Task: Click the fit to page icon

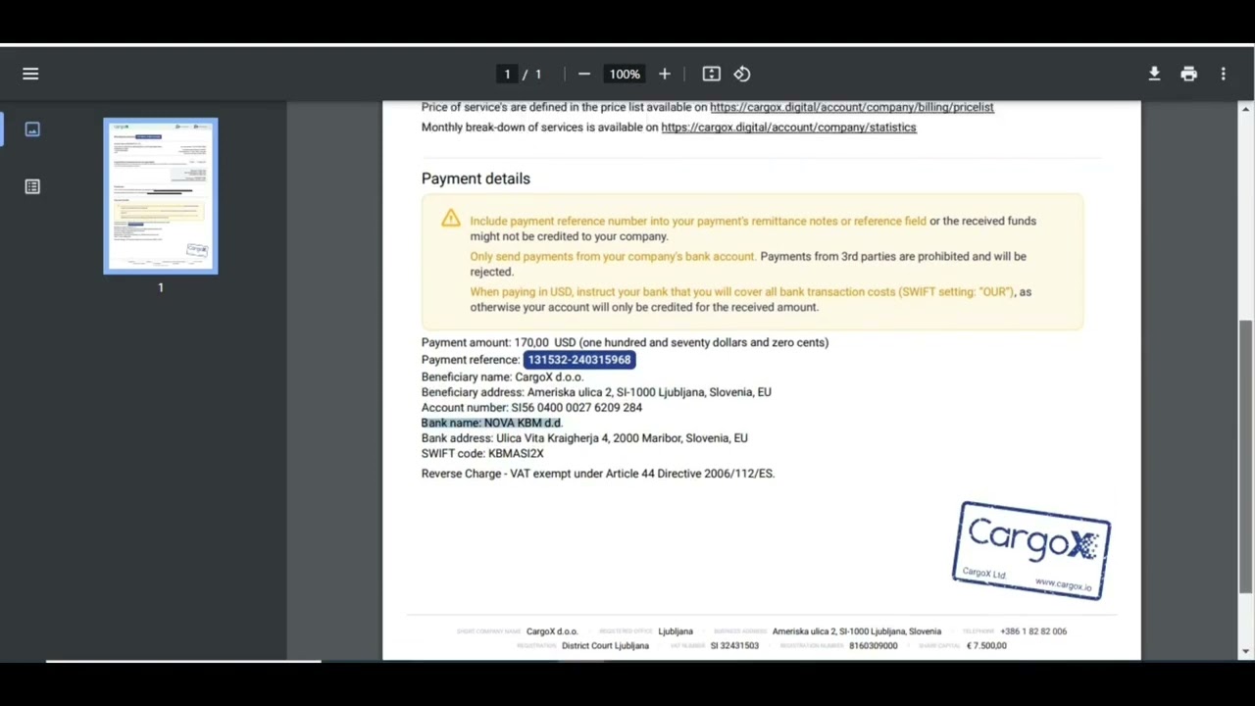Action: pyautogui.click(x=712, y=74)
